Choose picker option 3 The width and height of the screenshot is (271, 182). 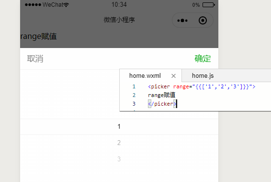point(119,159)
